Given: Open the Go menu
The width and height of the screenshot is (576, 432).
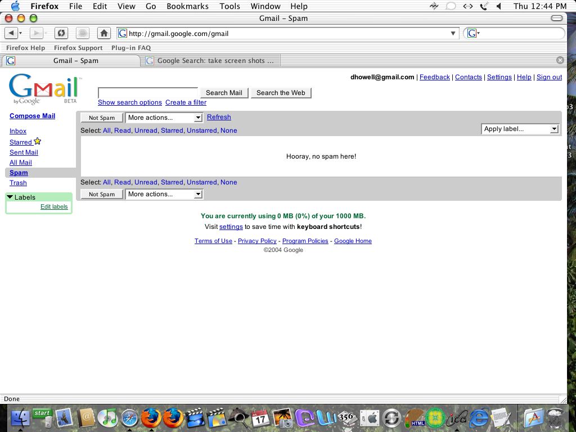Looking at the screenshot, I should pos(151,6).
